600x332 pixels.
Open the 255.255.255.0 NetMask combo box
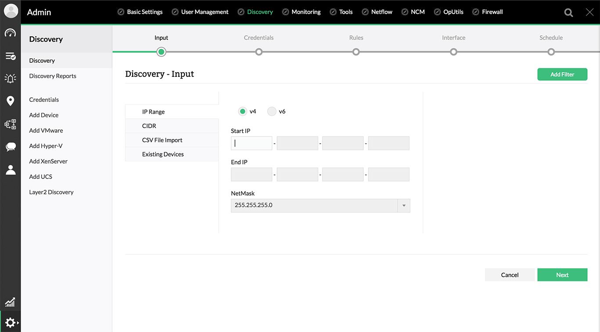(321, 206)
